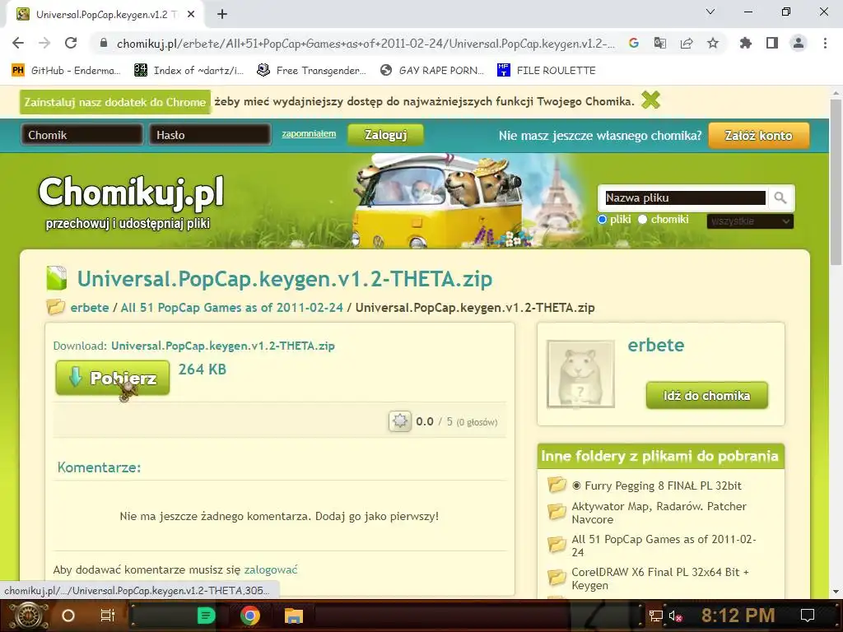Open the erbete profile name link
The width and height of the screenshot is (843, 632).
point(656,345)
